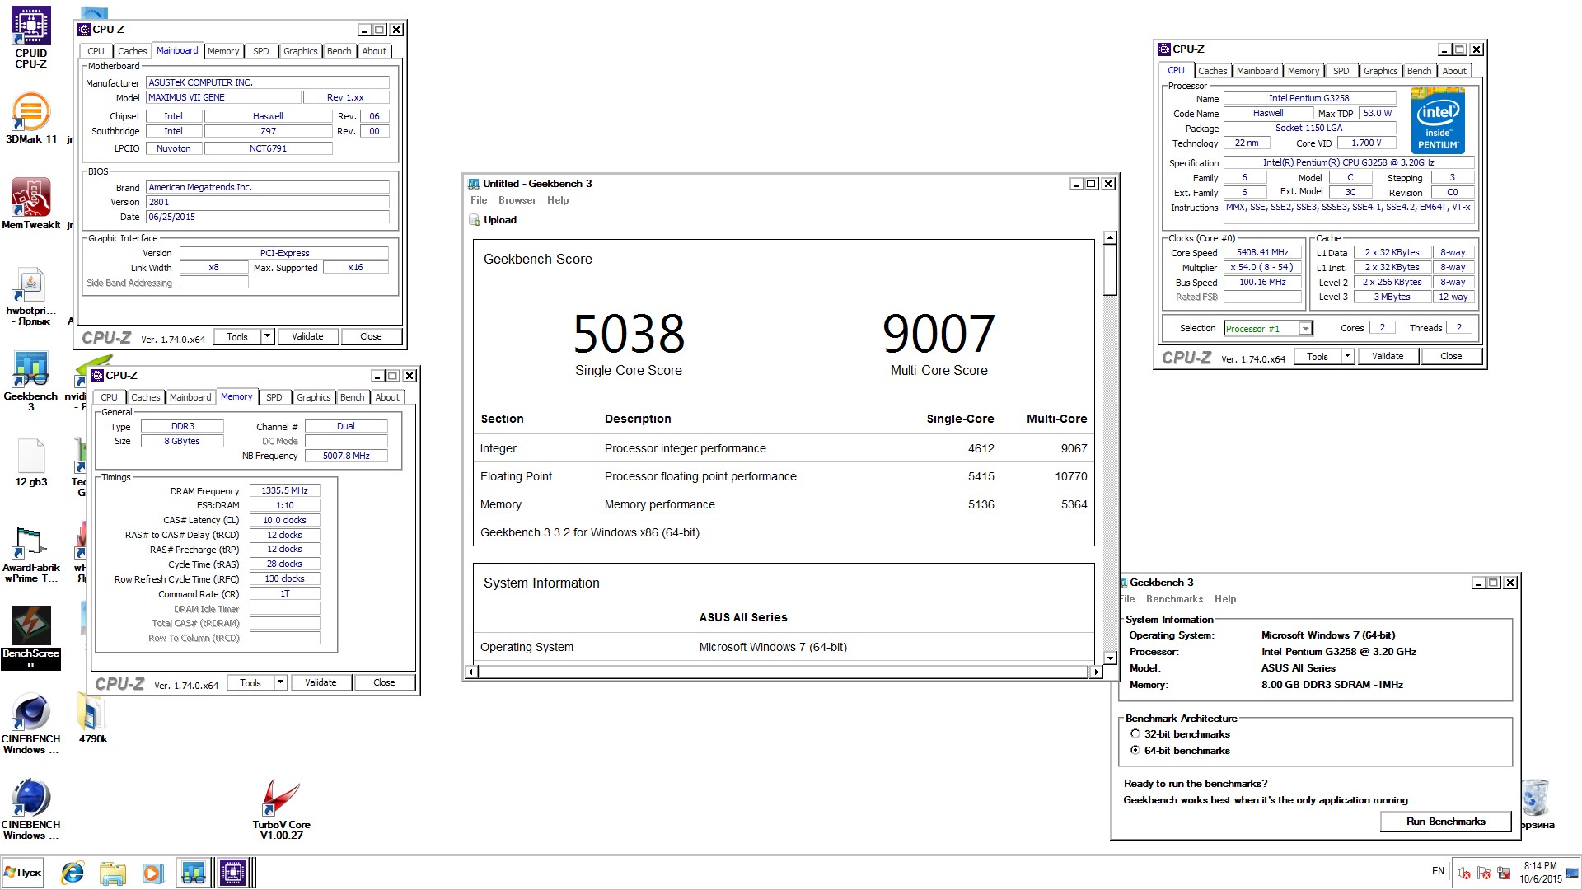The height and width of the screenshot is (890, 1582).
Task: Open Geekbench 3 desktop shortcut
Action: point(30,381)
